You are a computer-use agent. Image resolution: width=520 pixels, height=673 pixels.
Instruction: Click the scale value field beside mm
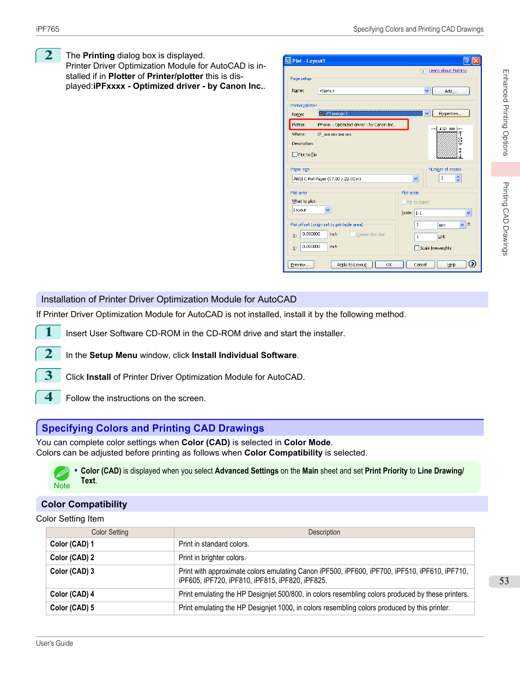(426, 225)
